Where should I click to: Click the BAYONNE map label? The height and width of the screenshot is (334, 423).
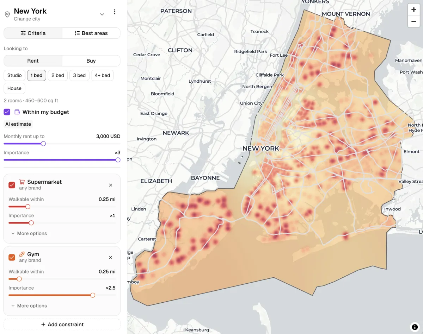[205, 178]
